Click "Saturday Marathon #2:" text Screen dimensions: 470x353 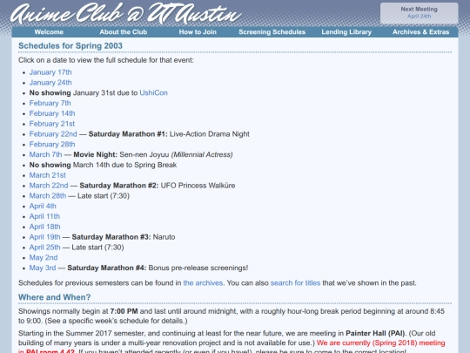coord(119,186)
